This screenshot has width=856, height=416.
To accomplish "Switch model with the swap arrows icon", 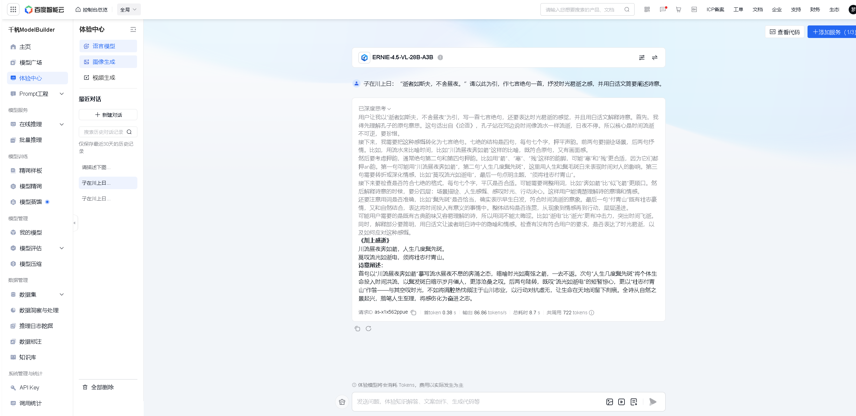I will coord(655,57).
